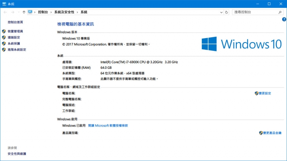
Task: Select 控制台 in the breadcrumb path
Action: pyautogui.click(x=43, y=12)
